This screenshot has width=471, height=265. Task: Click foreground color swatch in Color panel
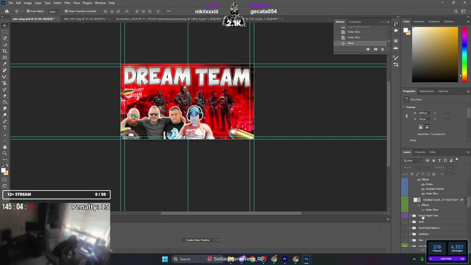[406, 31]
